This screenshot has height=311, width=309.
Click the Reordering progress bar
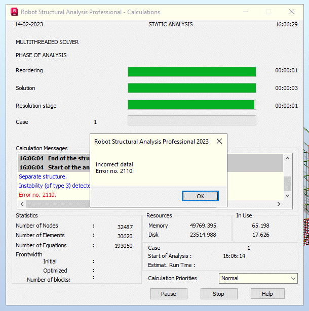pyautogui.click(x=192, y=72)
